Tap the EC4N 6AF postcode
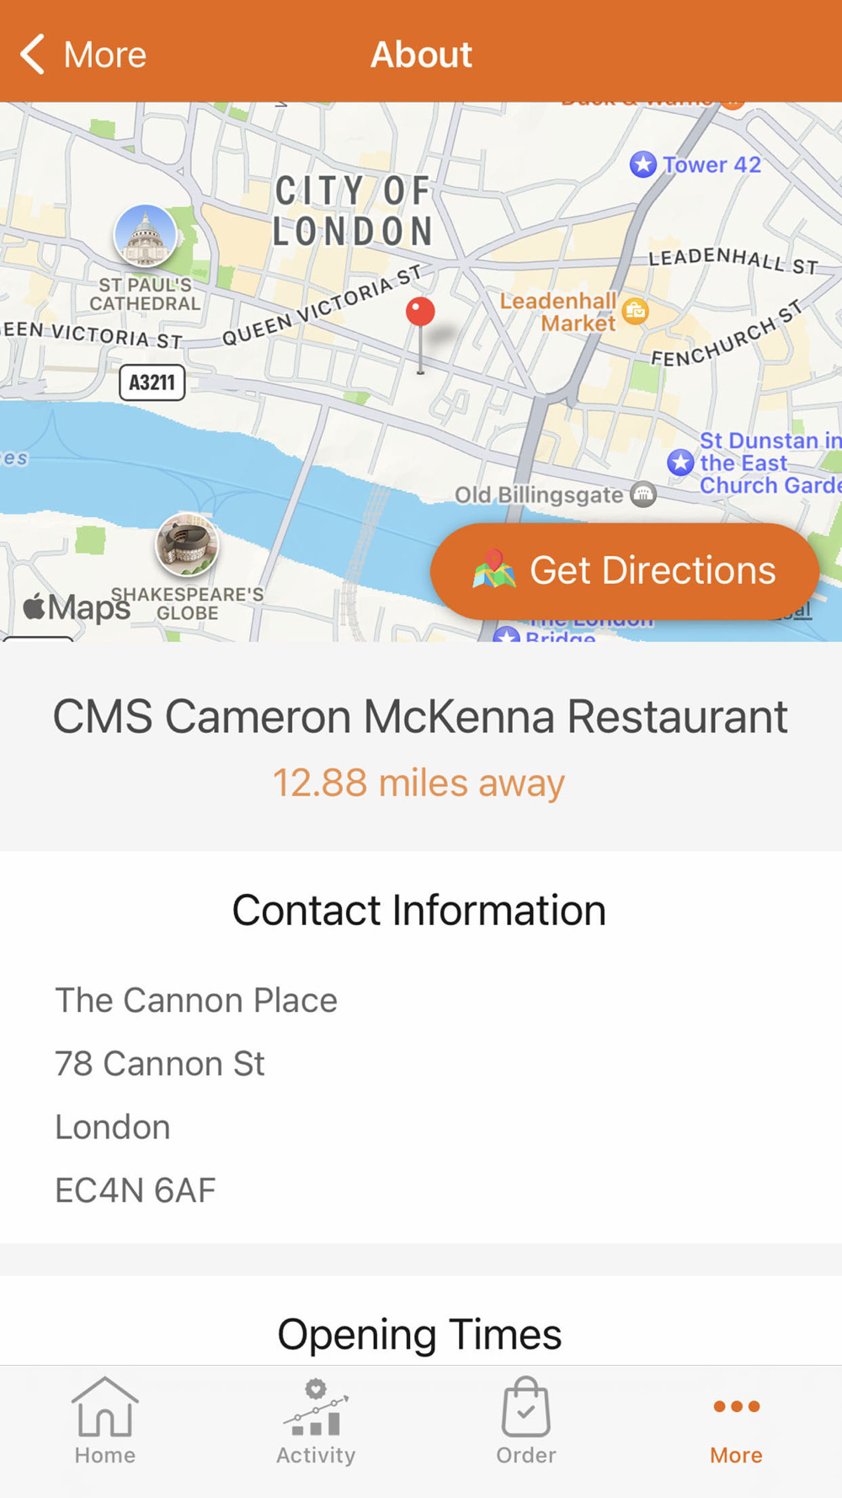Screen dimensions: 842x1498 (136, 1190)
